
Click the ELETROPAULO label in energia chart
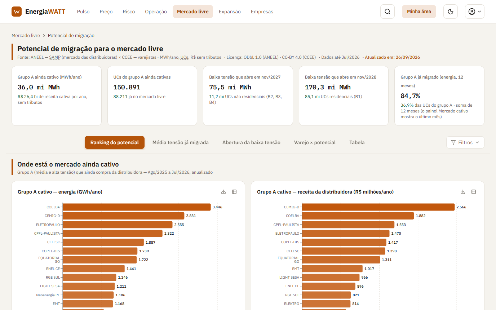(48, 225)
